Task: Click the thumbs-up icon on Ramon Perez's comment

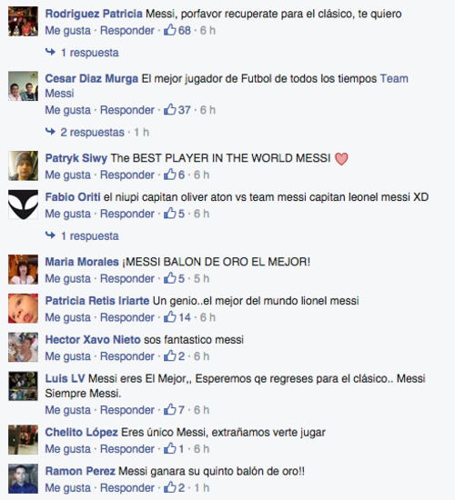Action: [x=170, y=487]
